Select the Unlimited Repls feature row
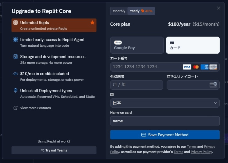The width and height of the screenshot is (228, 163). tap(54, 25)
